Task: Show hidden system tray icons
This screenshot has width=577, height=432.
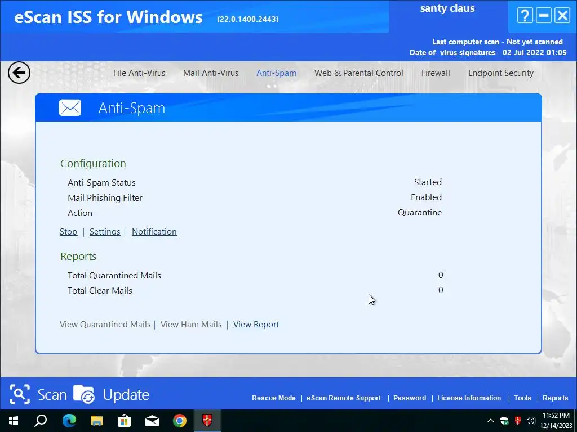Action: pyautogui.click(x=491, y=421)
